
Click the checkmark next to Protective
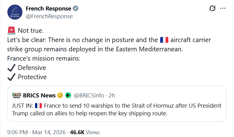[11, 77]
